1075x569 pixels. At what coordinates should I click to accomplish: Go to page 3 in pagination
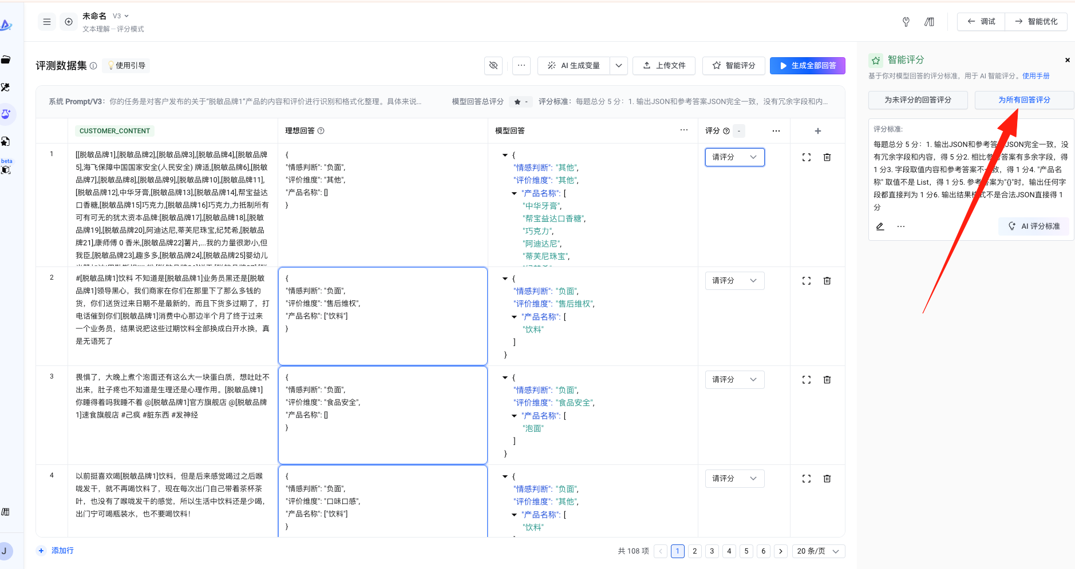click(712, 551)
